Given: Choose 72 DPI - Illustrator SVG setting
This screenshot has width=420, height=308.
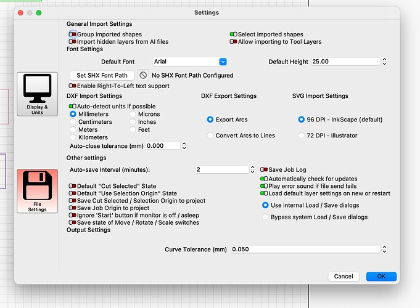Looking at the screenshot, I should tap(302, 136).
